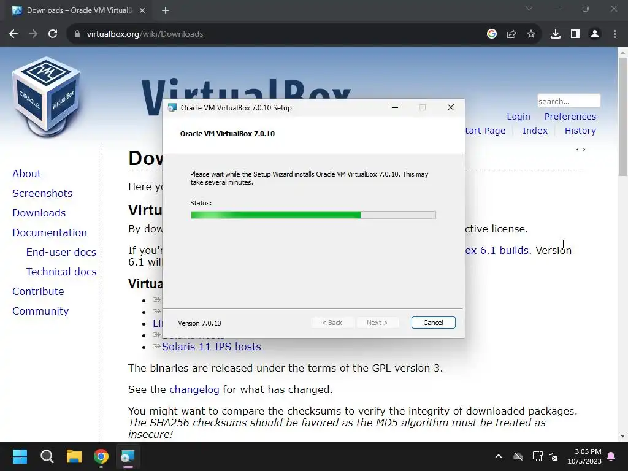Click the installation status progress bar
This screenshot has height=471, width=628.
tap(313, 215)
